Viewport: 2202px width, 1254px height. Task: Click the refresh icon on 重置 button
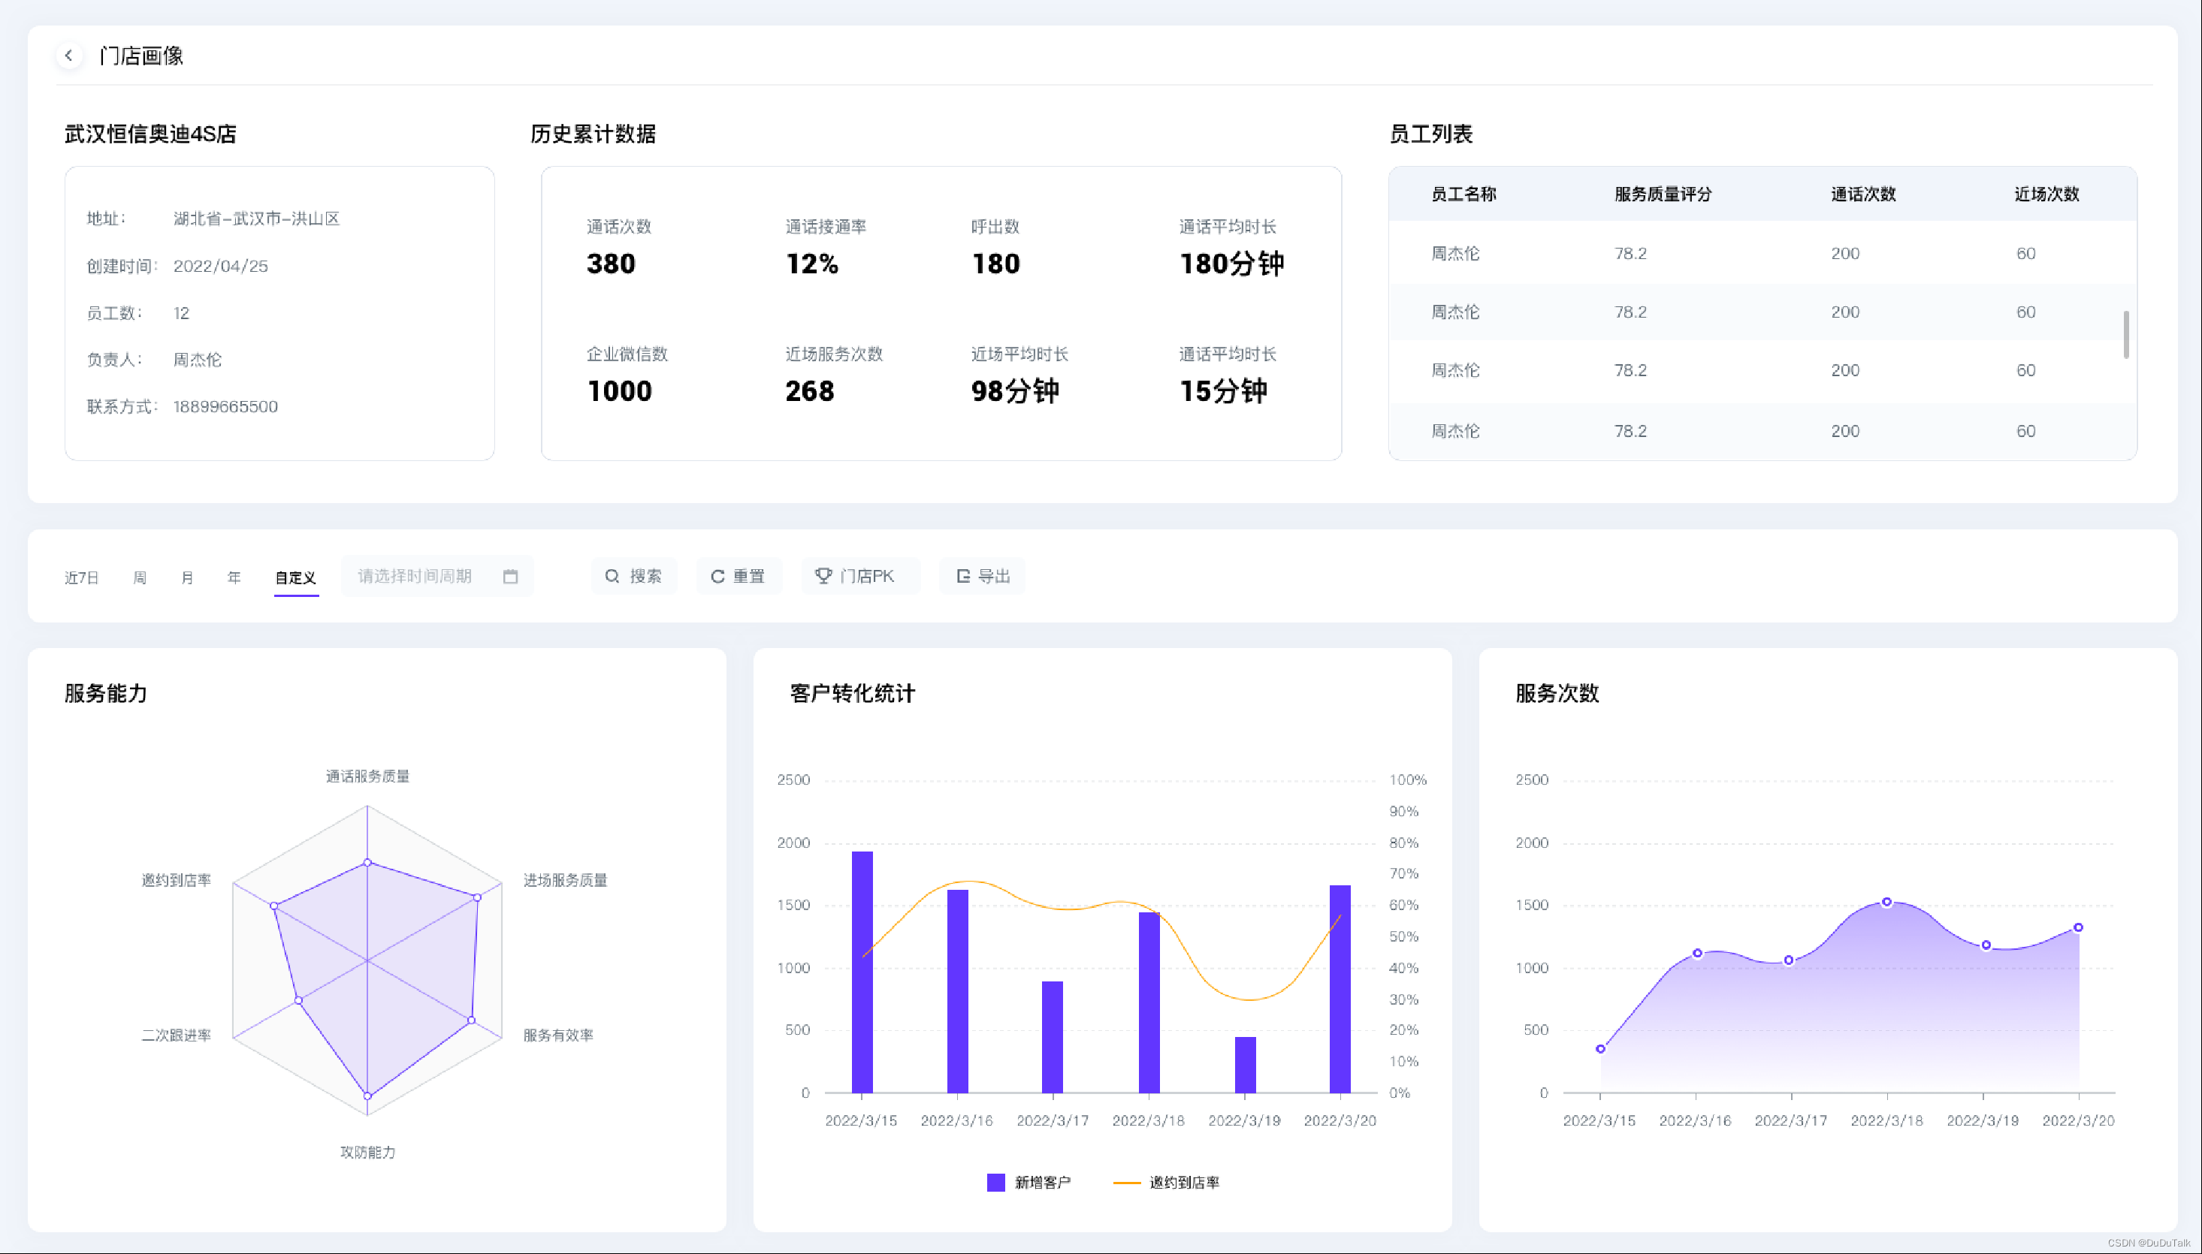coord(717,576)
